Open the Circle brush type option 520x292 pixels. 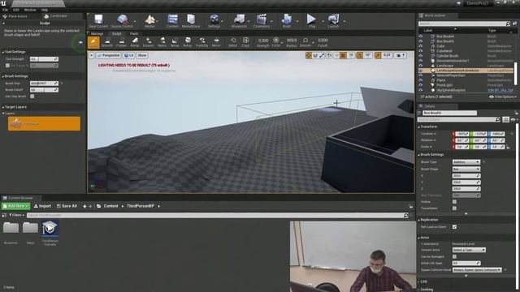tap(276, 42)
